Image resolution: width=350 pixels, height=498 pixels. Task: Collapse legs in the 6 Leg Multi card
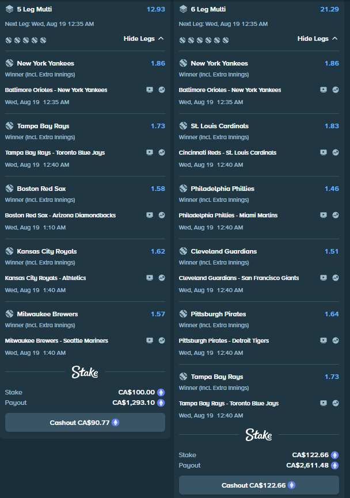(x=317, y=39)
